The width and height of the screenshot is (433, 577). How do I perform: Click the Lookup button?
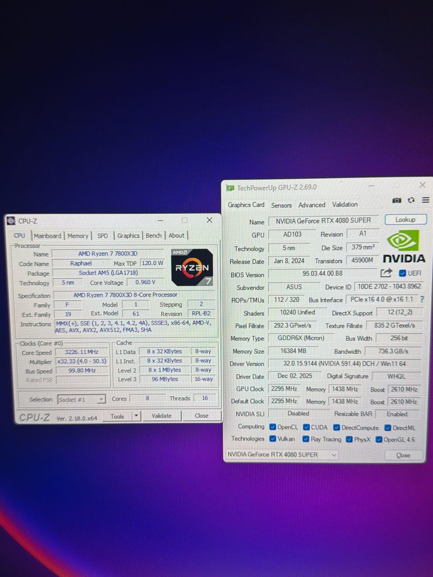(x=405, y=220)
